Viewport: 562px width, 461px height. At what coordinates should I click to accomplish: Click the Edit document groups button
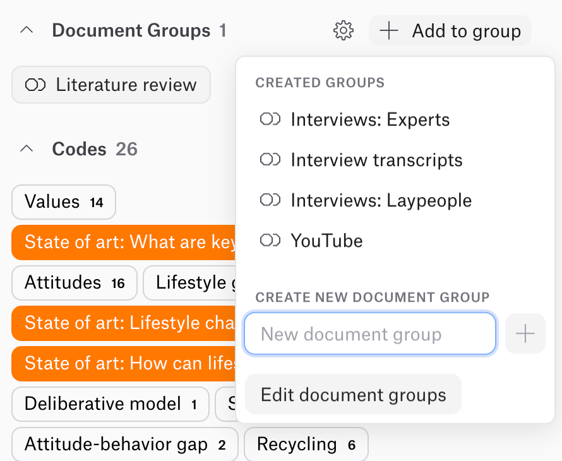coord(353,393)
